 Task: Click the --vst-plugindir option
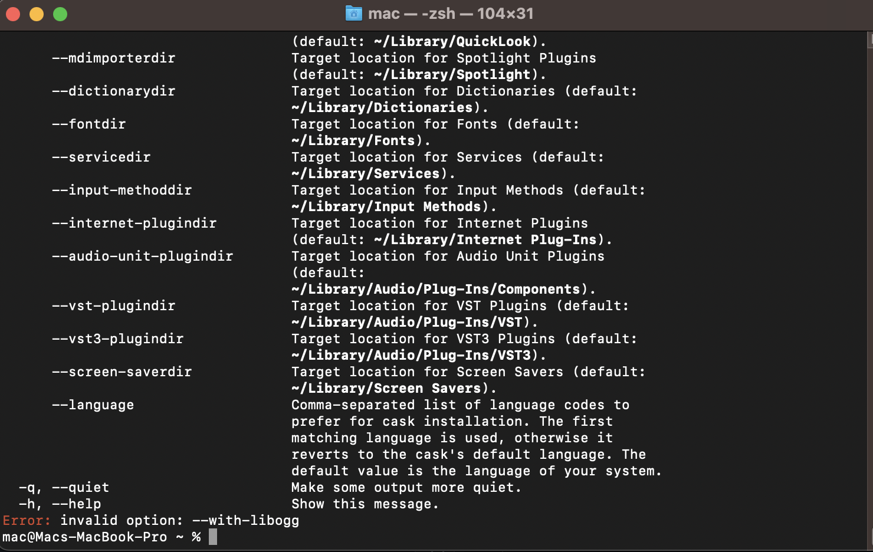[114, 305]
